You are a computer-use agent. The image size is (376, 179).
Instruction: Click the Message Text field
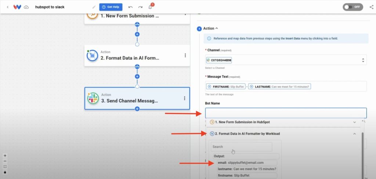286,86
